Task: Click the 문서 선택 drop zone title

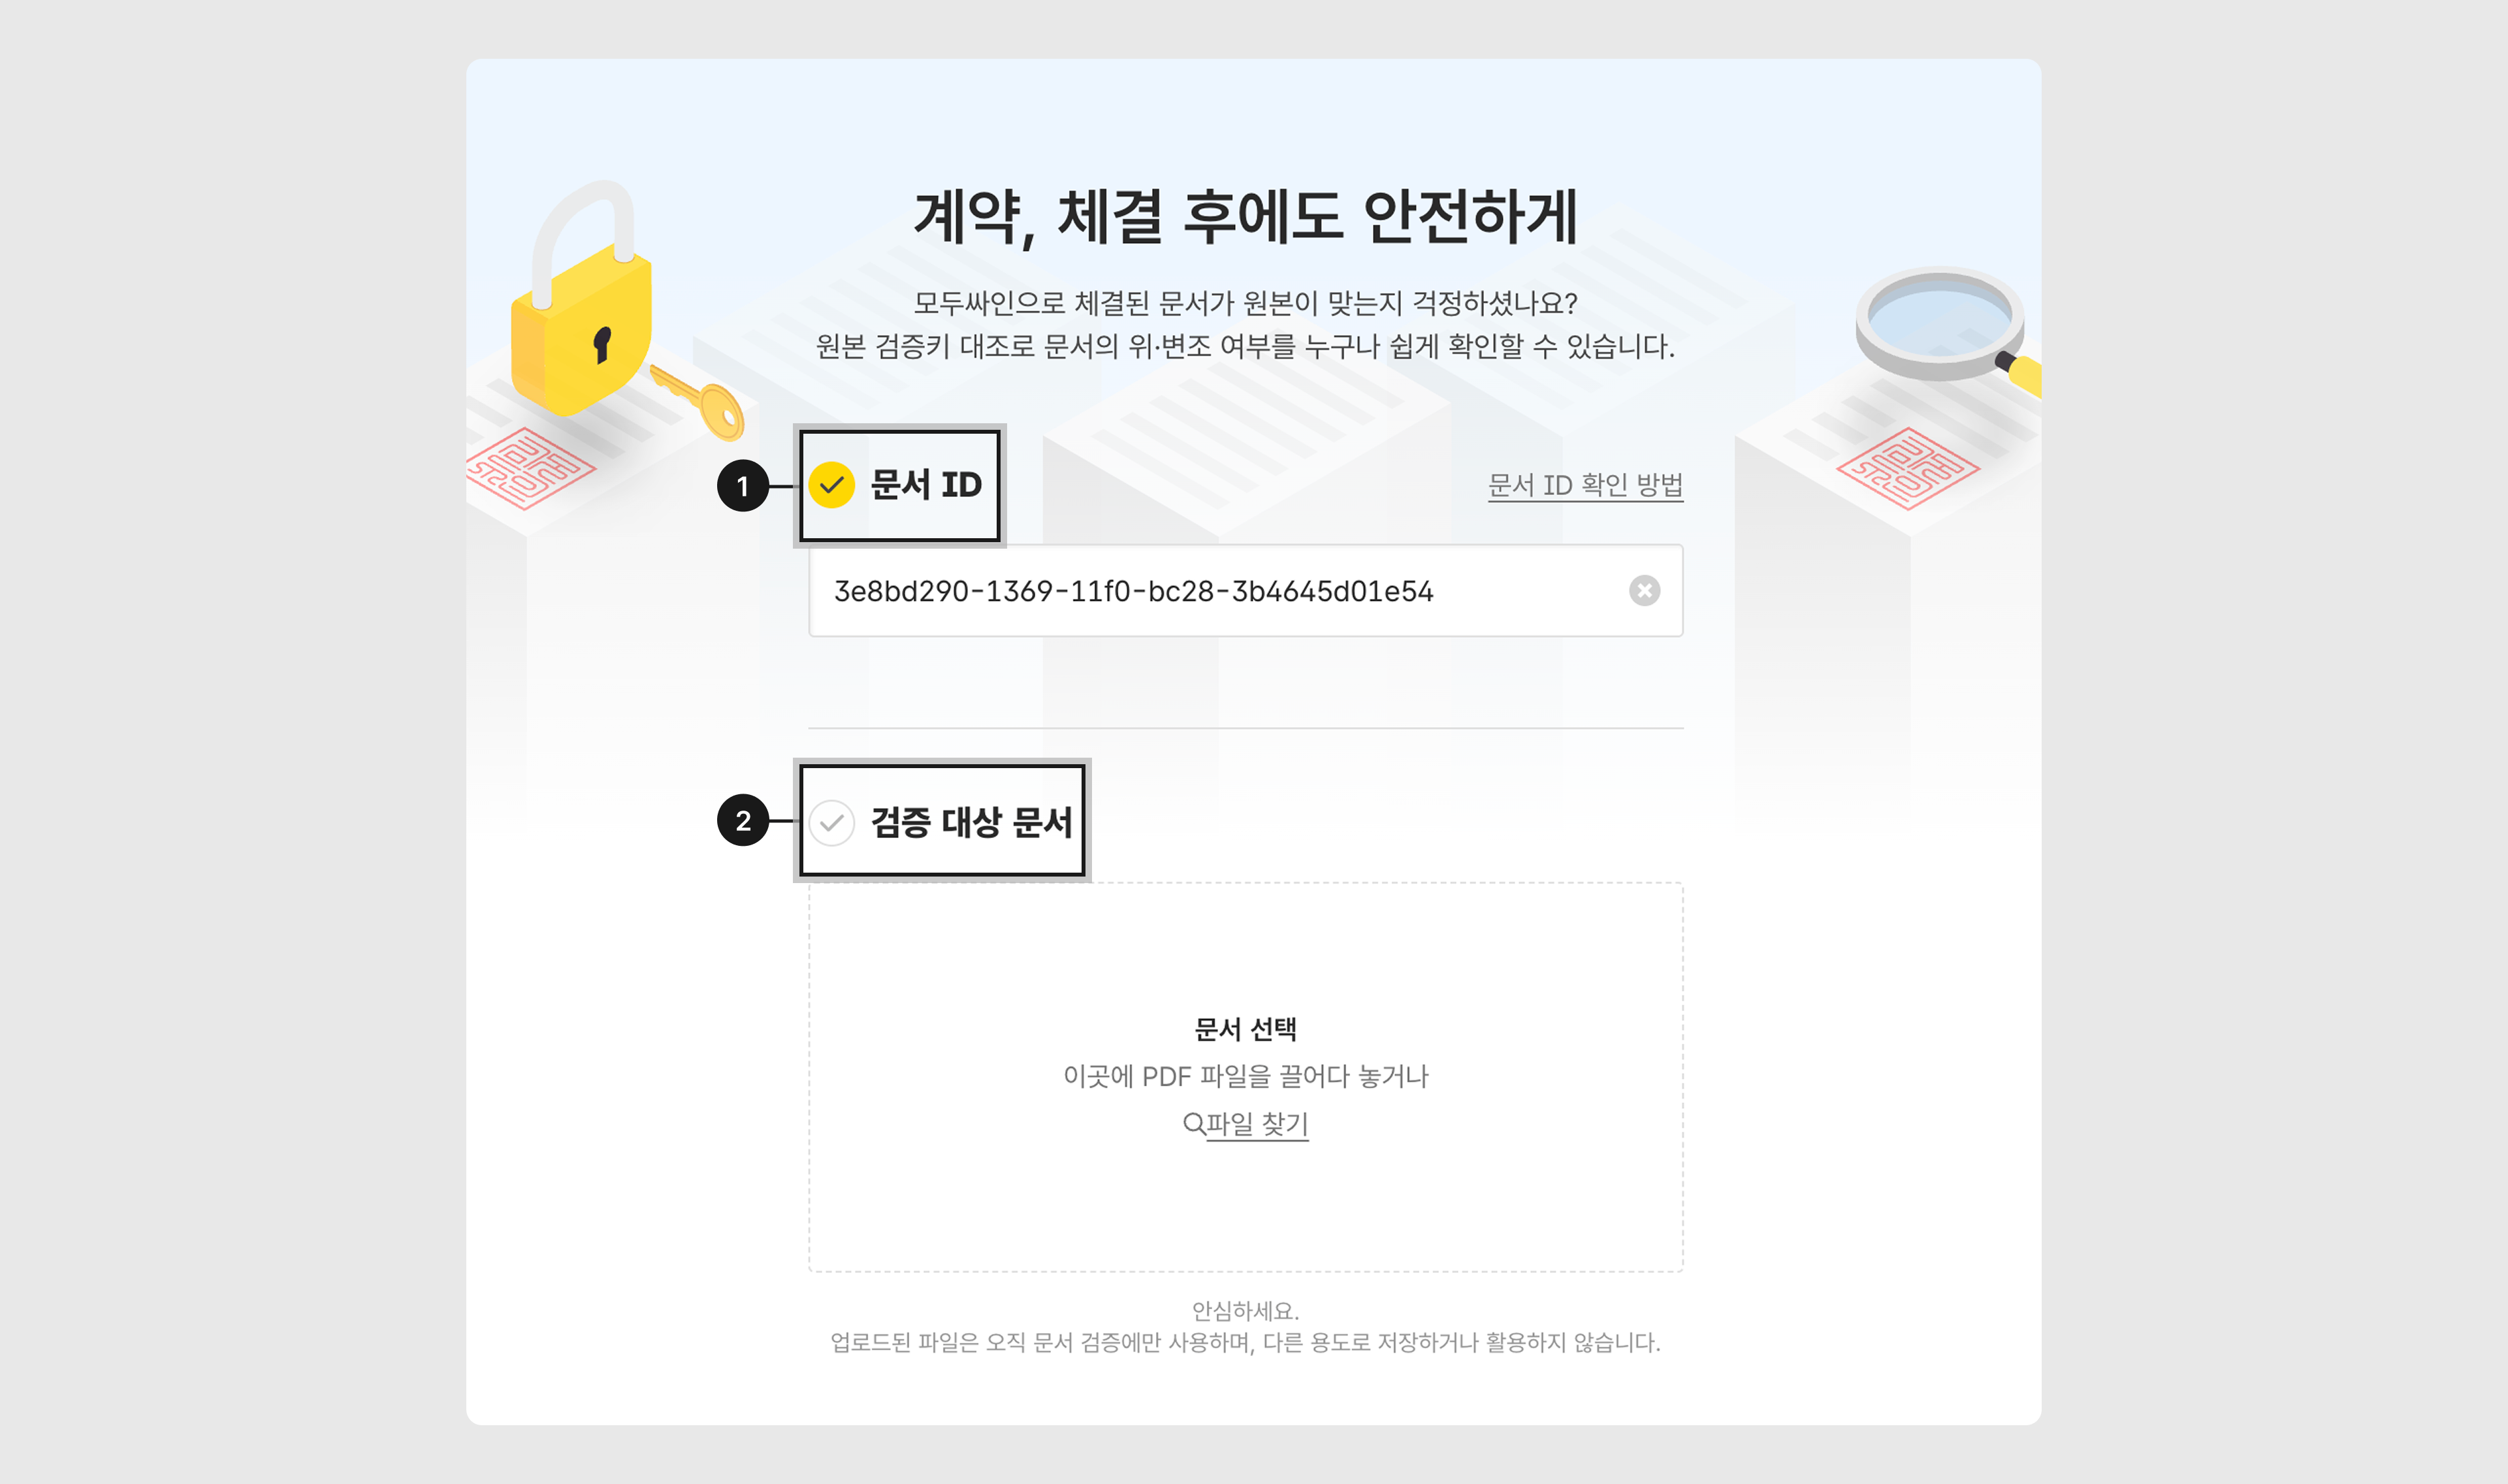Action: coord(1244,1029)
